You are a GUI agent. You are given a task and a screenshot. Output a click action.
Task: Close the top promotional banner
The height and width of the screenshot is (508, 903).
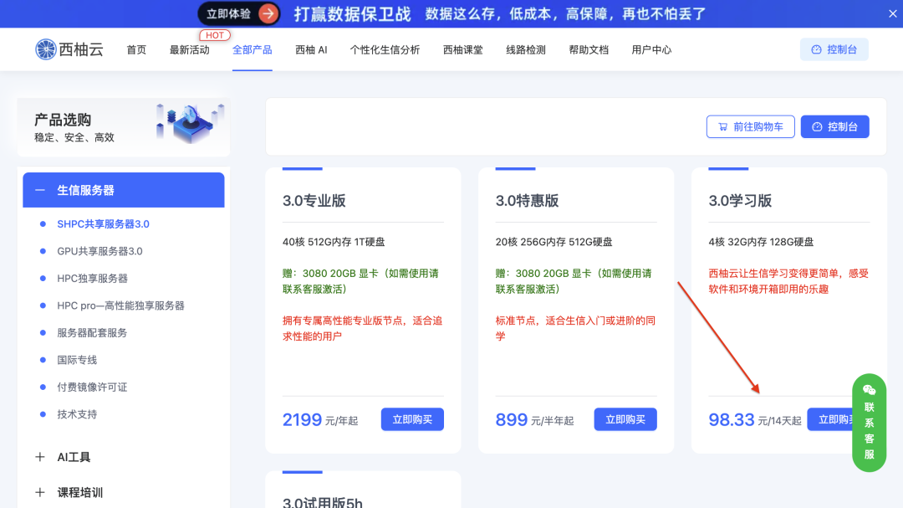pos(892,14)
